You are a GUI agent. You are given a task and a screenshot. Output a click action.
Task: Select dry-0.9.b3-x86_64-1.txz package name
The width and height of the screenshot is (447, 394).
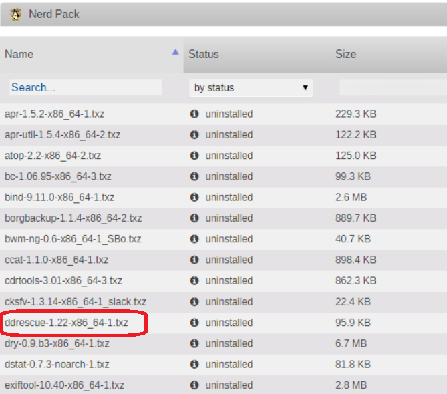(x=57, y=343)
